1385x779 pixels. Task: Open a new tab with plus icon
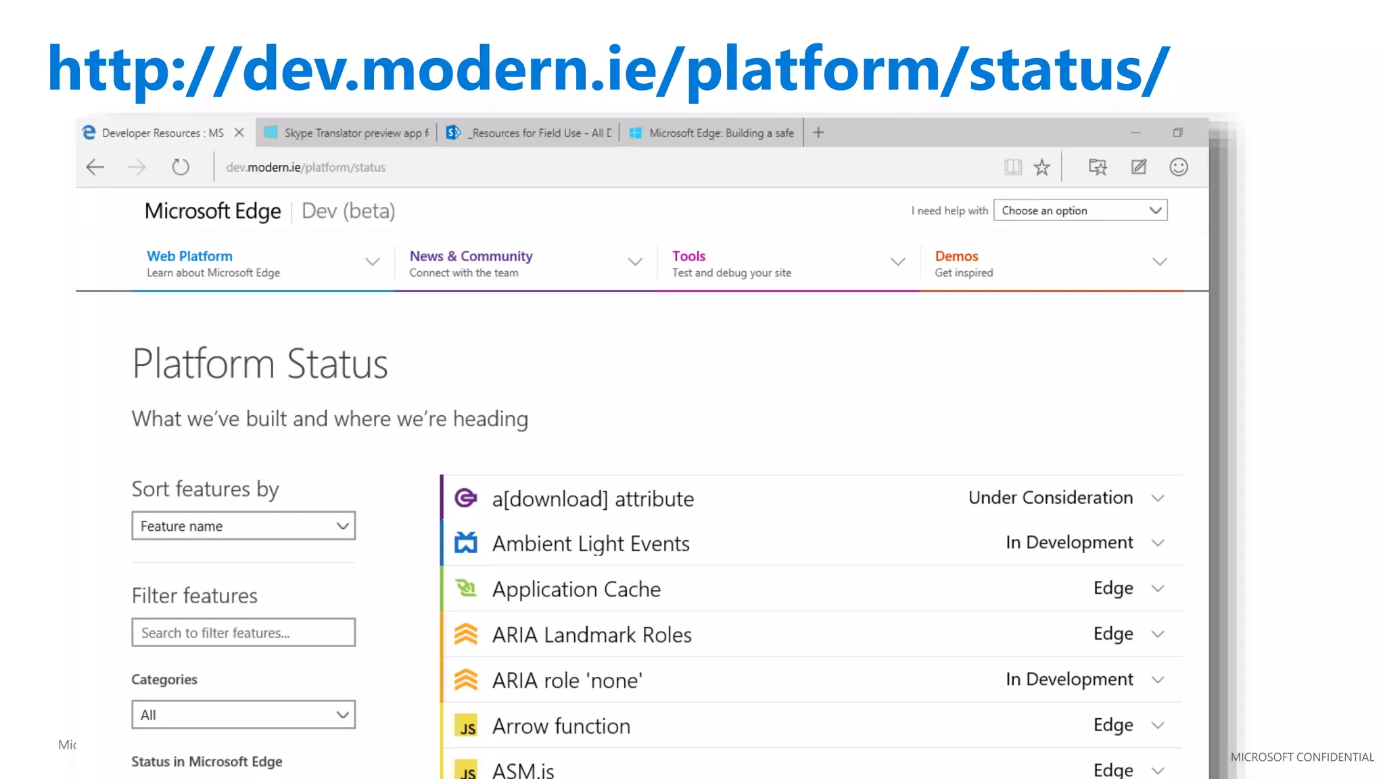[x=818, y=133]
